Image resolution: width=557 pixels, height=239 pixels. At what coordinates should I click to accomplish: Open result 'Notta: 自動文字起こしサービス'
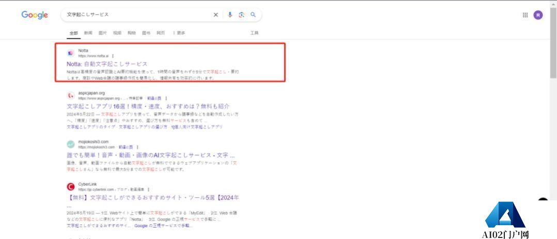coord(107,64)
